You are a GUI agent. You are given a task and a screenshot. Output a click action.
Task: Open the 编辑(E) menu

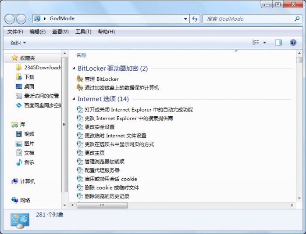[37, 32]
